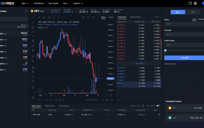This screenshot has width=204, height=128.
Task: Select the Buy side button
Action: [178, 12]
